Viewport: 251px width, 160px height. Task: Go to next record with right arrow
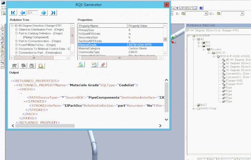click(x=44, y=13)
